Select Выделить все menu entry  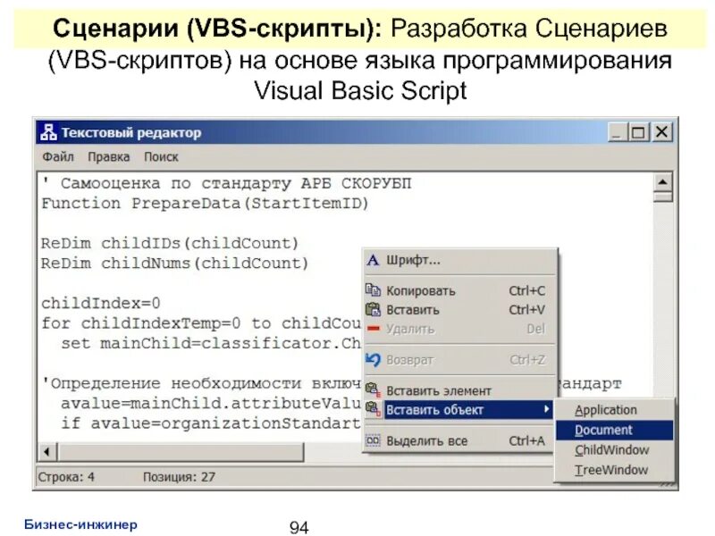pyautogui.click(x=460, y=440)
